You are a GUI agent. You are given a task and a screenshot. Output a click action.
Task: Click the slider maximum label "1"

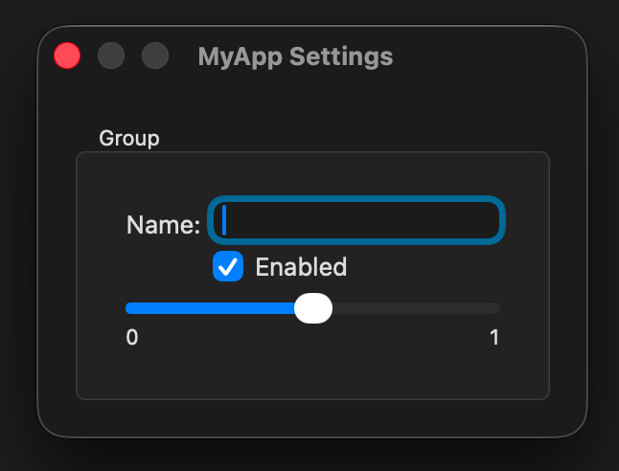coord(494,337)
